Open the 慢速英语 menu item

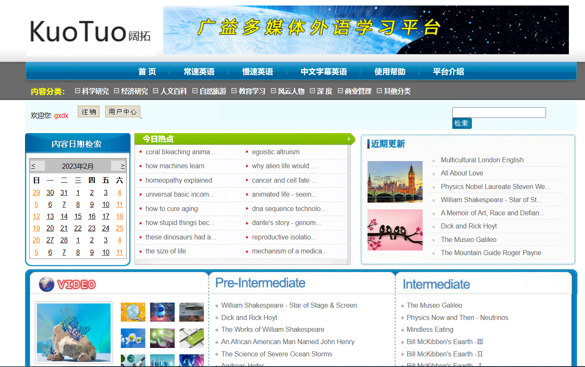click(x=257, y=72)
